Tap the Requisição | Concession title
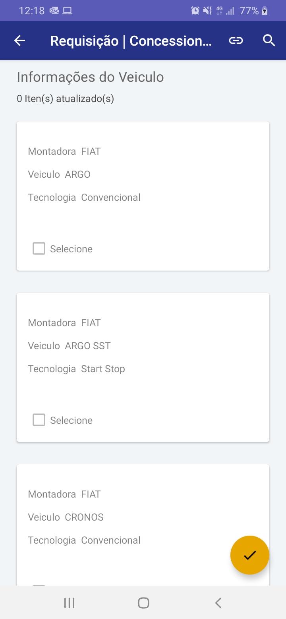This screenshot has height=619, width=286. [x=131, y=41]
